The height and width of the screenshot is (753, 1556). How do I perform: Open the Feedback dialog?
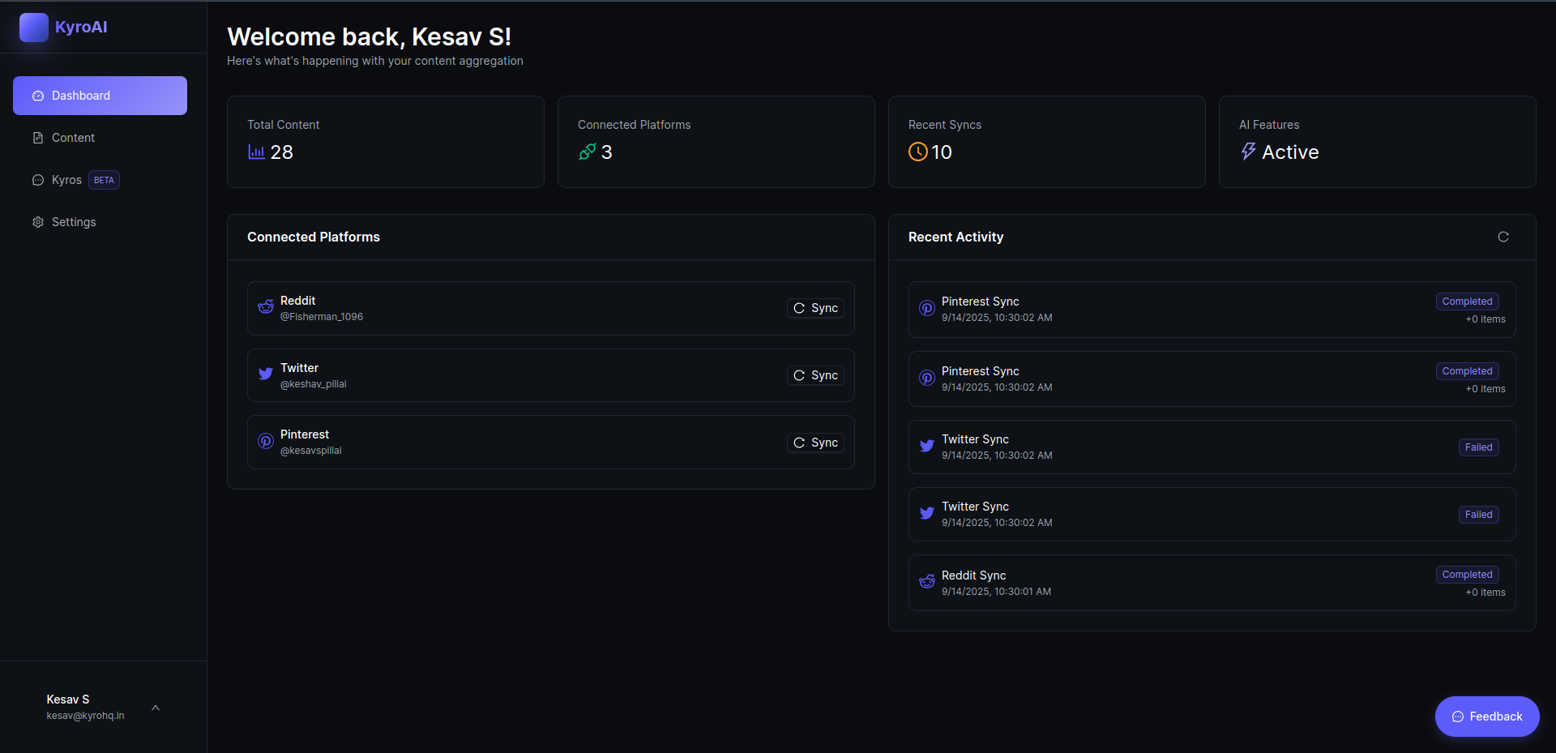point(1486,716)
